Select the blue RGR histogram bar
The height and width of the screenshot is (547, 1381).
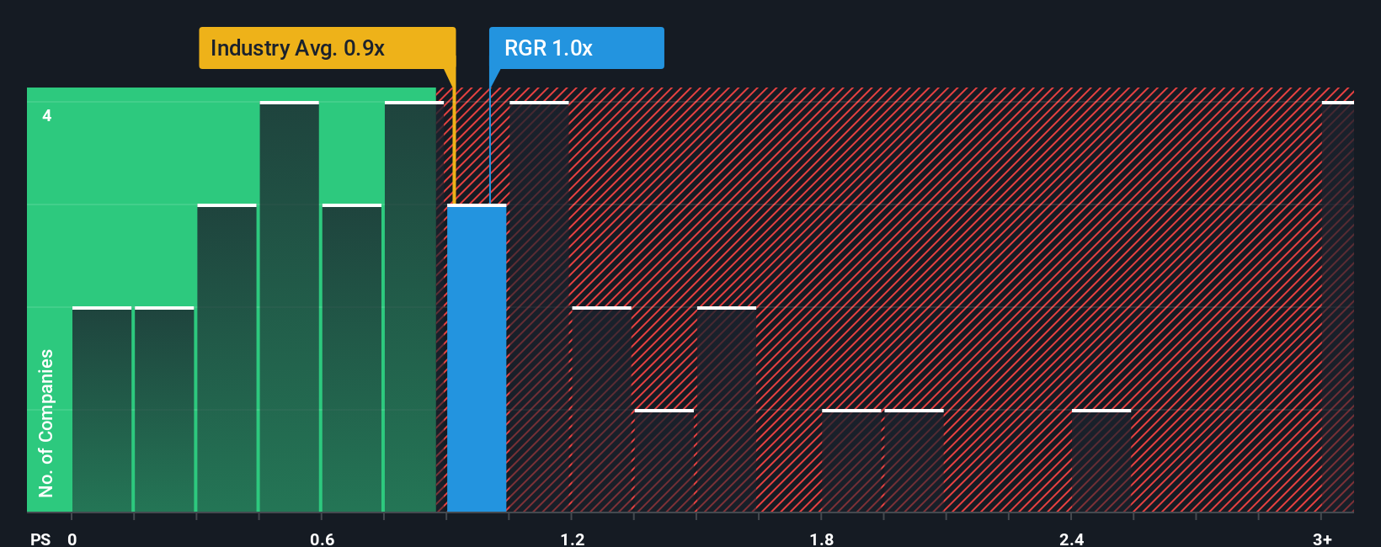click(477, 358)
